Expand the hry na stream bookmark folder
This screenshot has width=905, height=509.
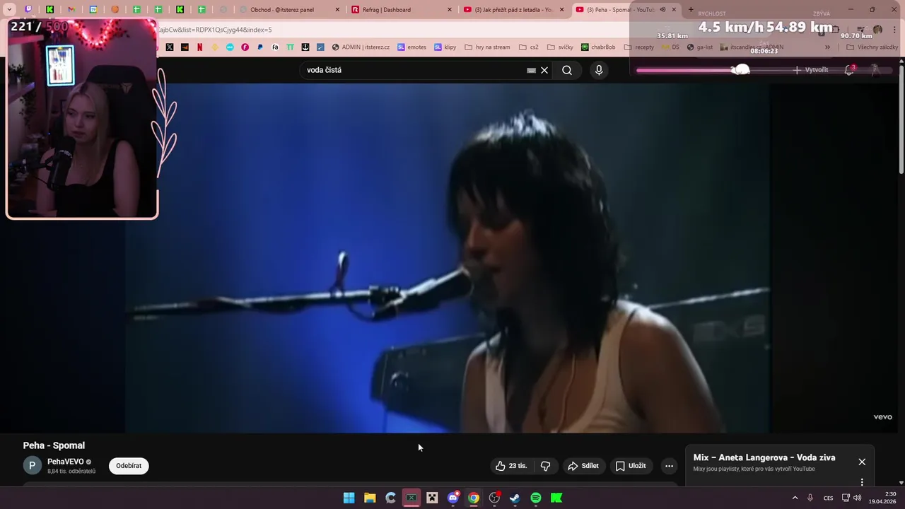487,47
